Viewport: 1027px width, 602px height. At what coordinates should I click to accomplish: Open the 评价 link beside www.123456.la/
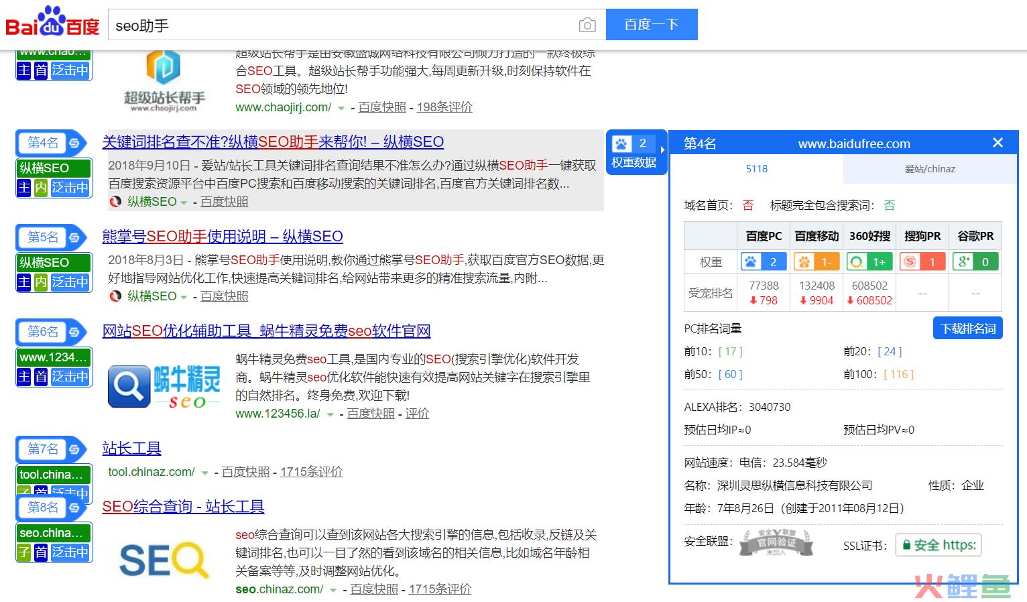point(417,414)
